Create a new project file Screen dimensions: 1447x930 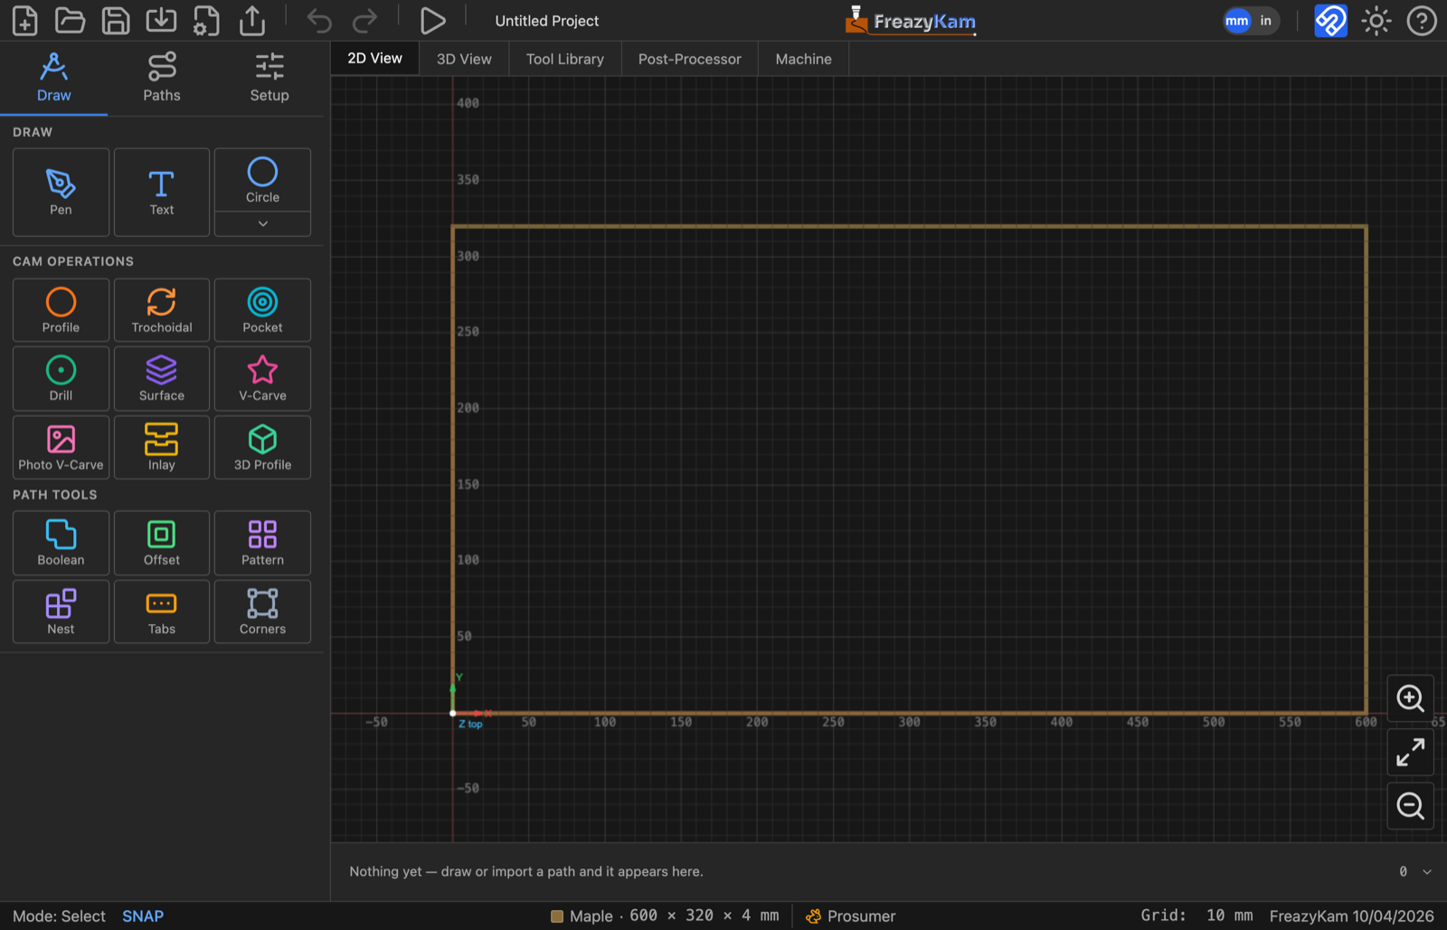tap(24, 21)
